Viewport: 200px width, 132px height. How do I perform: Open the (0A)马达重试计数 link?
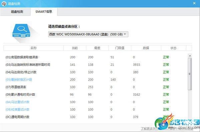pyautogui.click(x=17, y=102)
